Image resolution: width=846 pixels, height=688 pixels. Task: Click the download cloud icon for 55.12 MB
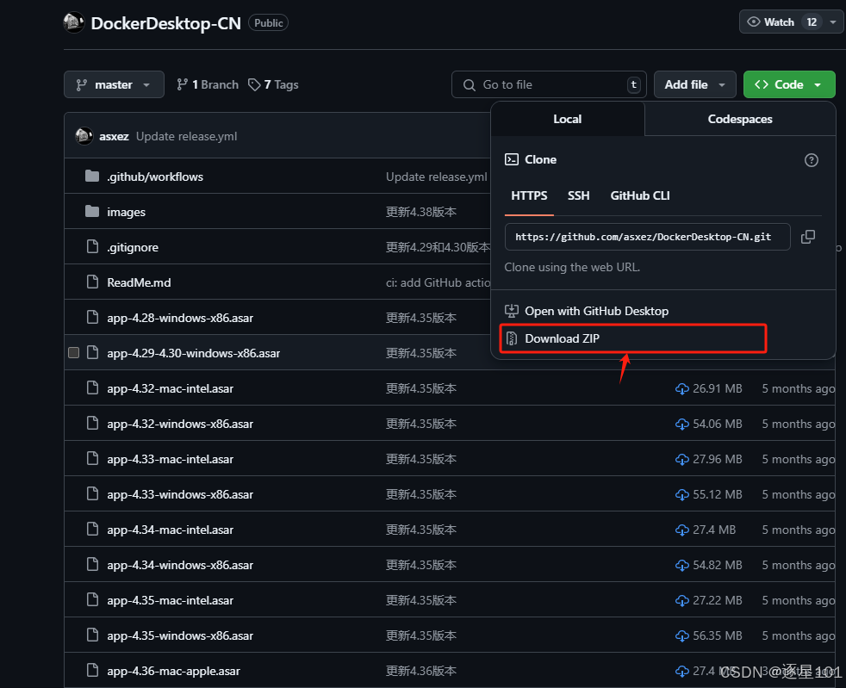coord(682,494)
